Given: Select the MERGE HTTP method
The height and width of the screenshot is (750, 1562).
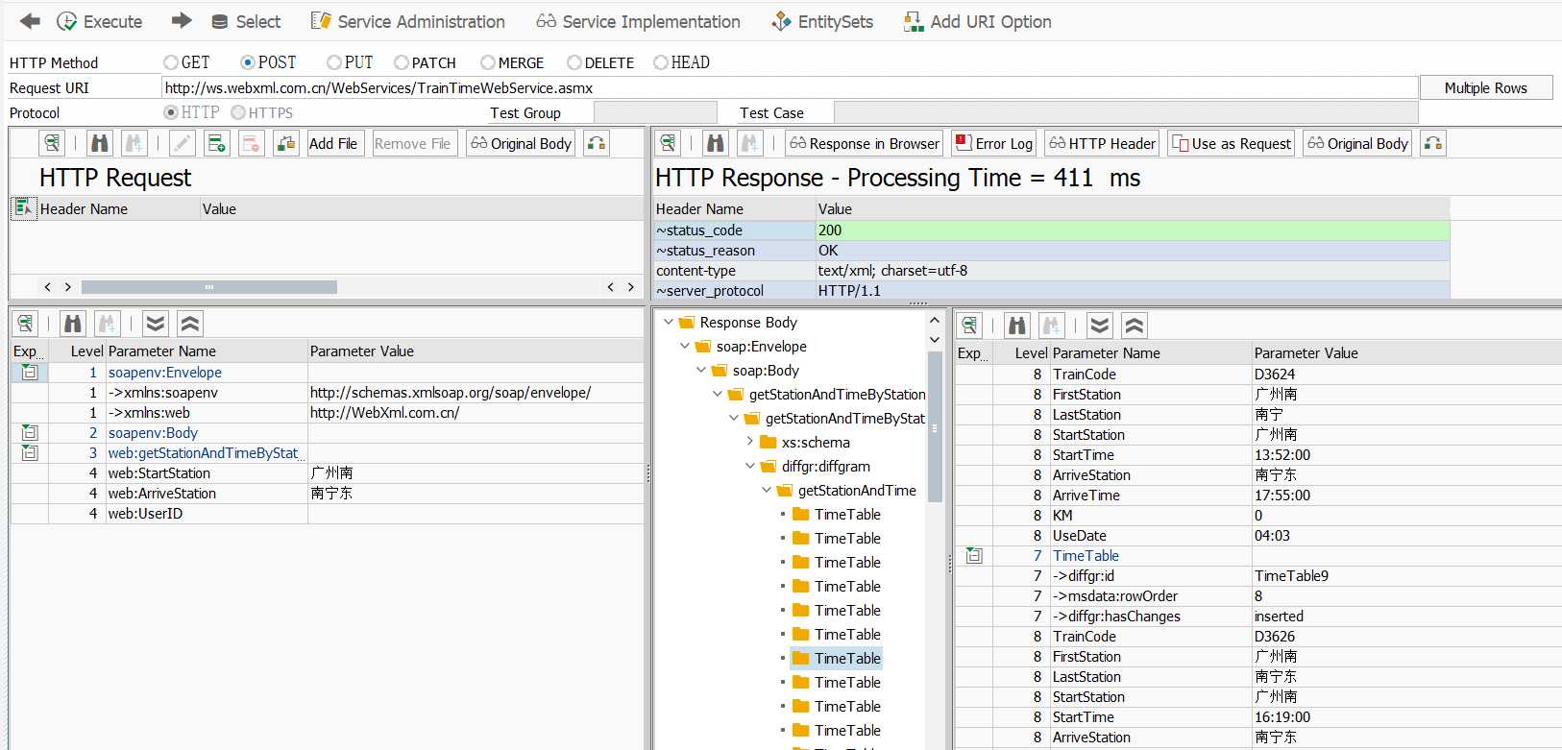Looking at the screenshot, I should (x=488, y=62).
